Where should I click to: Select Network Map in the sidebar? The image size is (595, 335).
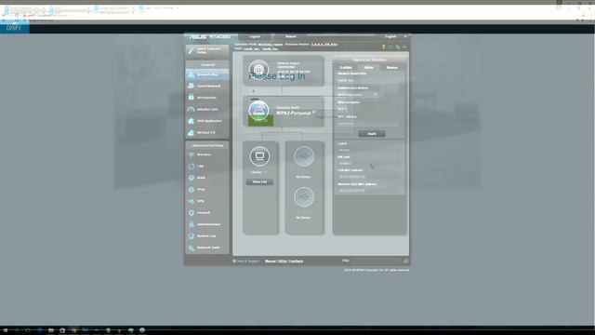[207, 74]
